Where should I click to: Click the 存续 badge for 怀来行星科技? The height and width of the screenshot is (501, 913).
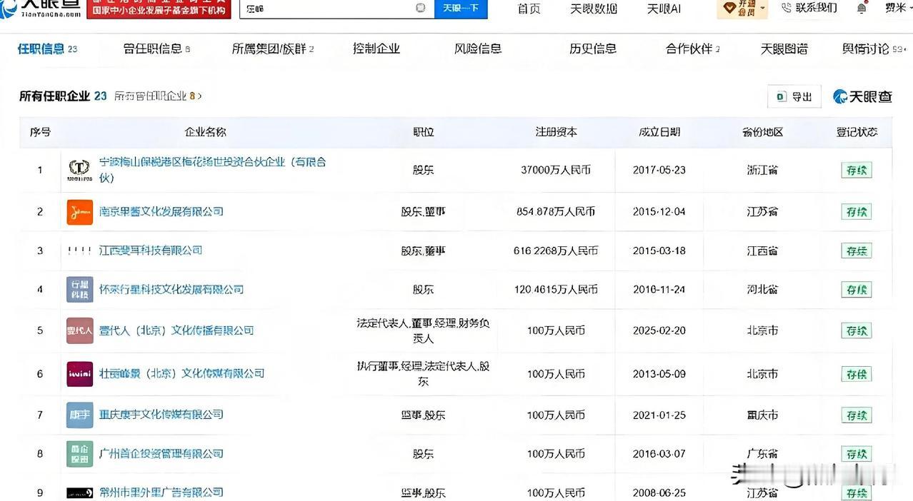point(856,290)
